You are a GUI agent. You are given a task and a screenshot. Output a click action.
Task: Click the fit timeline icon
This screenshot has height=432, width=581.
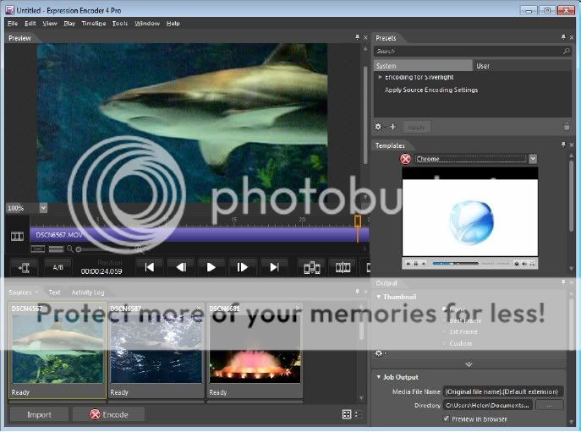coord(38,249)
